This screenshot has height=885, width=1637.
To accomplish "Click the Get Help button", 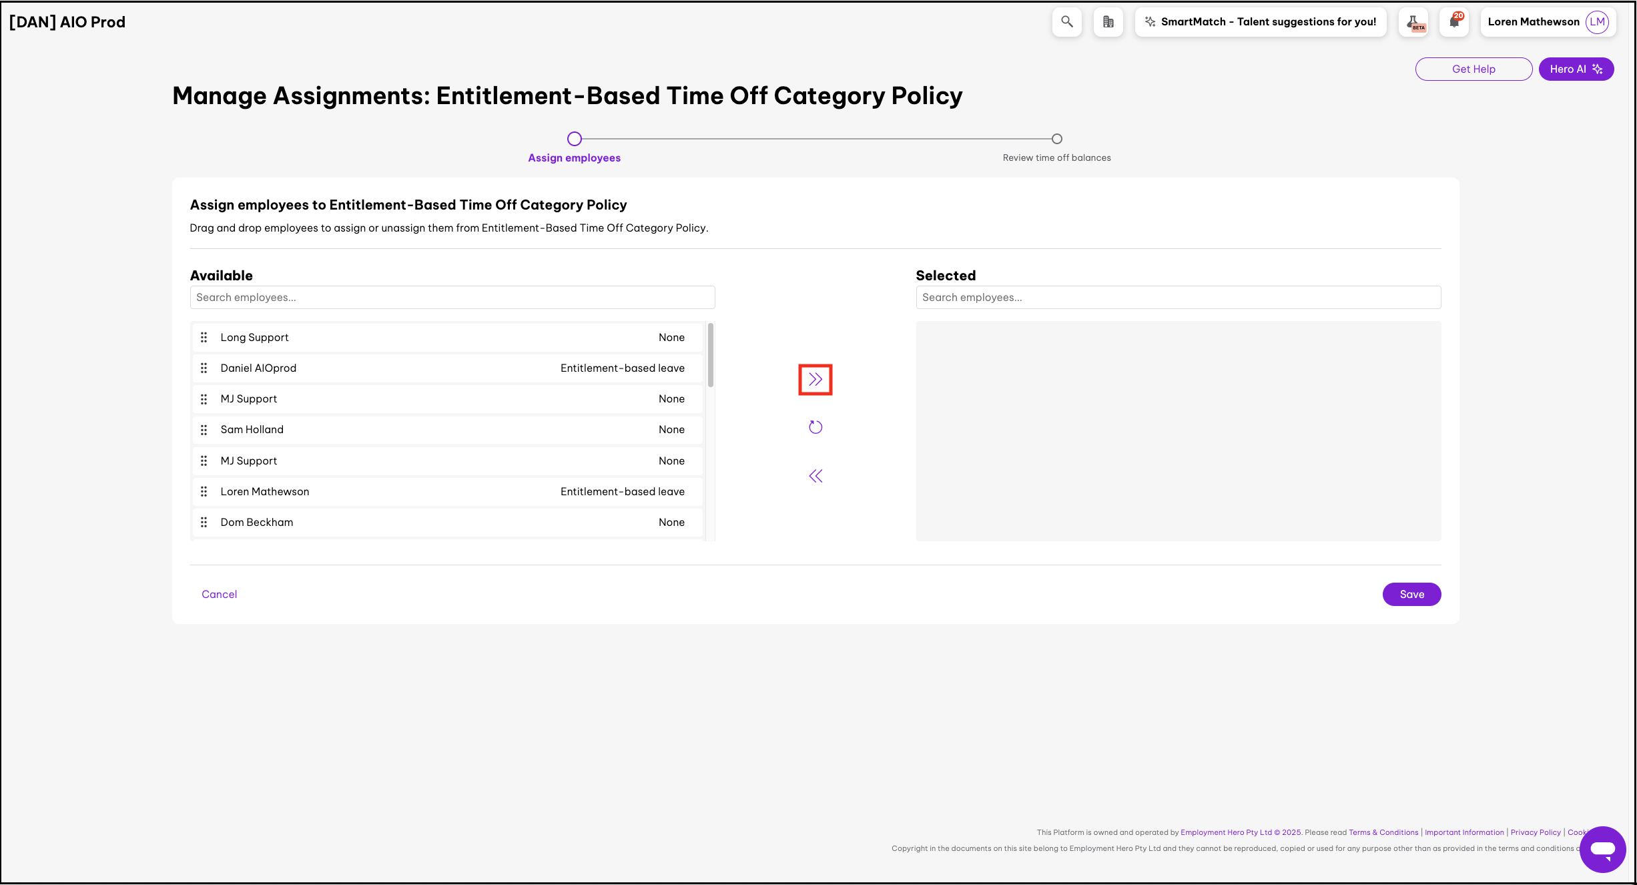I will pos(1473,69).
